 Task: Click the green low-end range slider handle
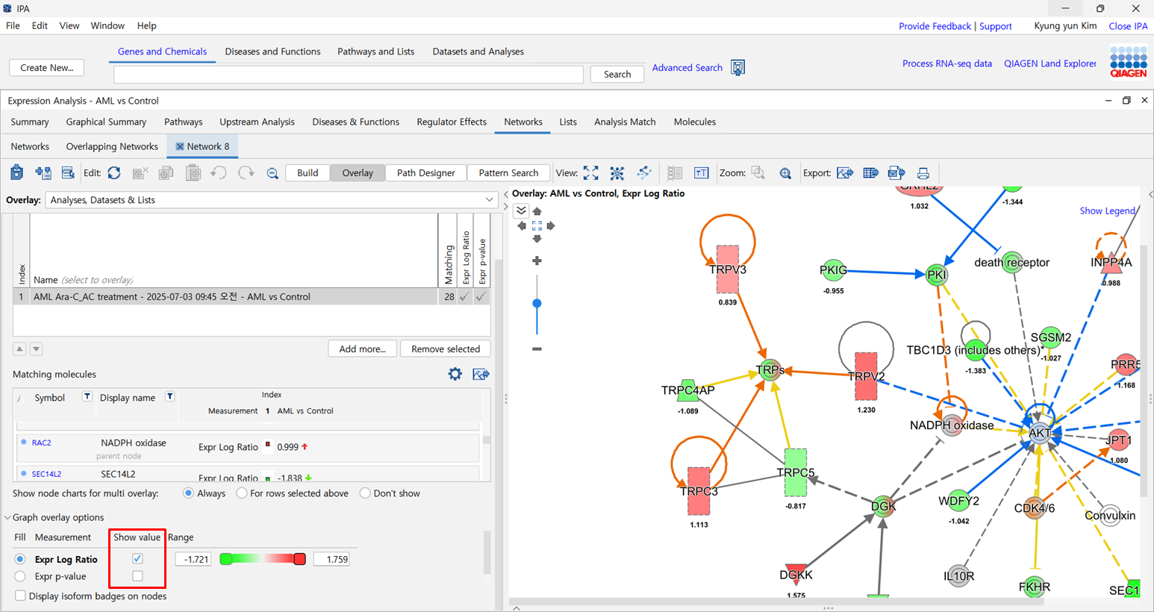pyautogui.click(x=225, y=559)
